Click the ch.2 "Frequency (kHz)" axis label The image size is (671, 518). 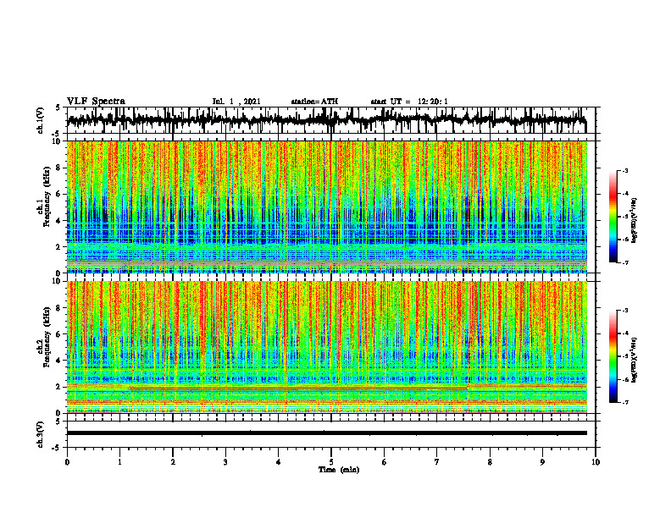click(47, 337)
